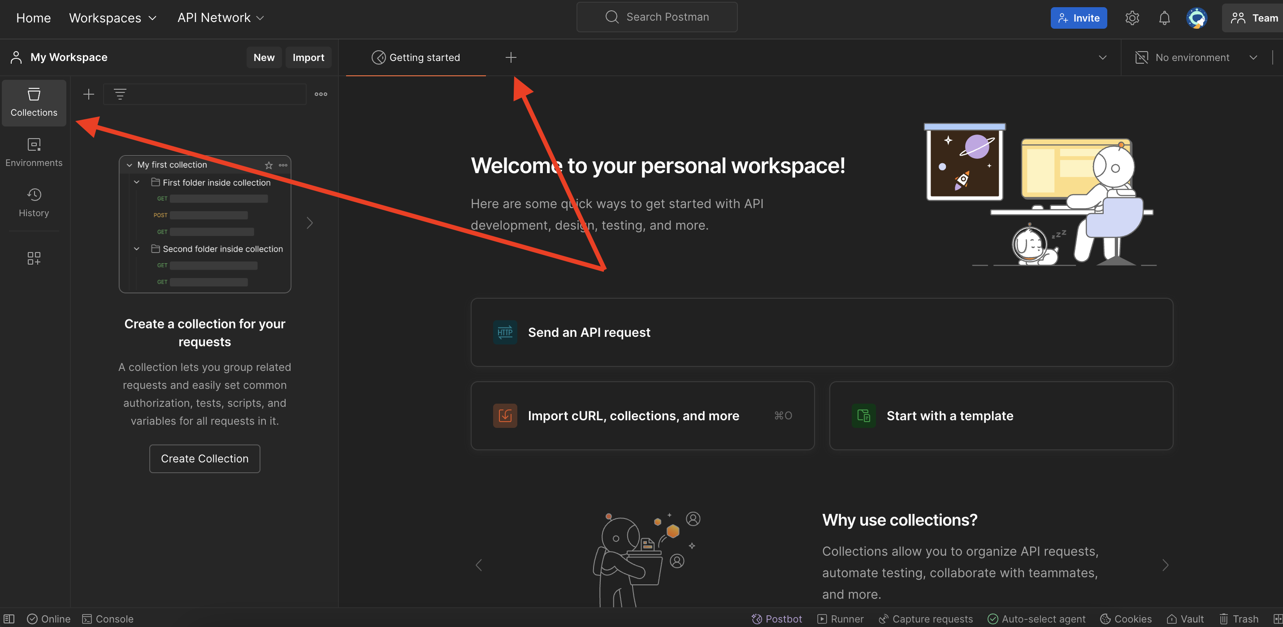Click Auto-select agent in status bar
The width and height of the screenshot is (1283, 627).
[1036, 618]
